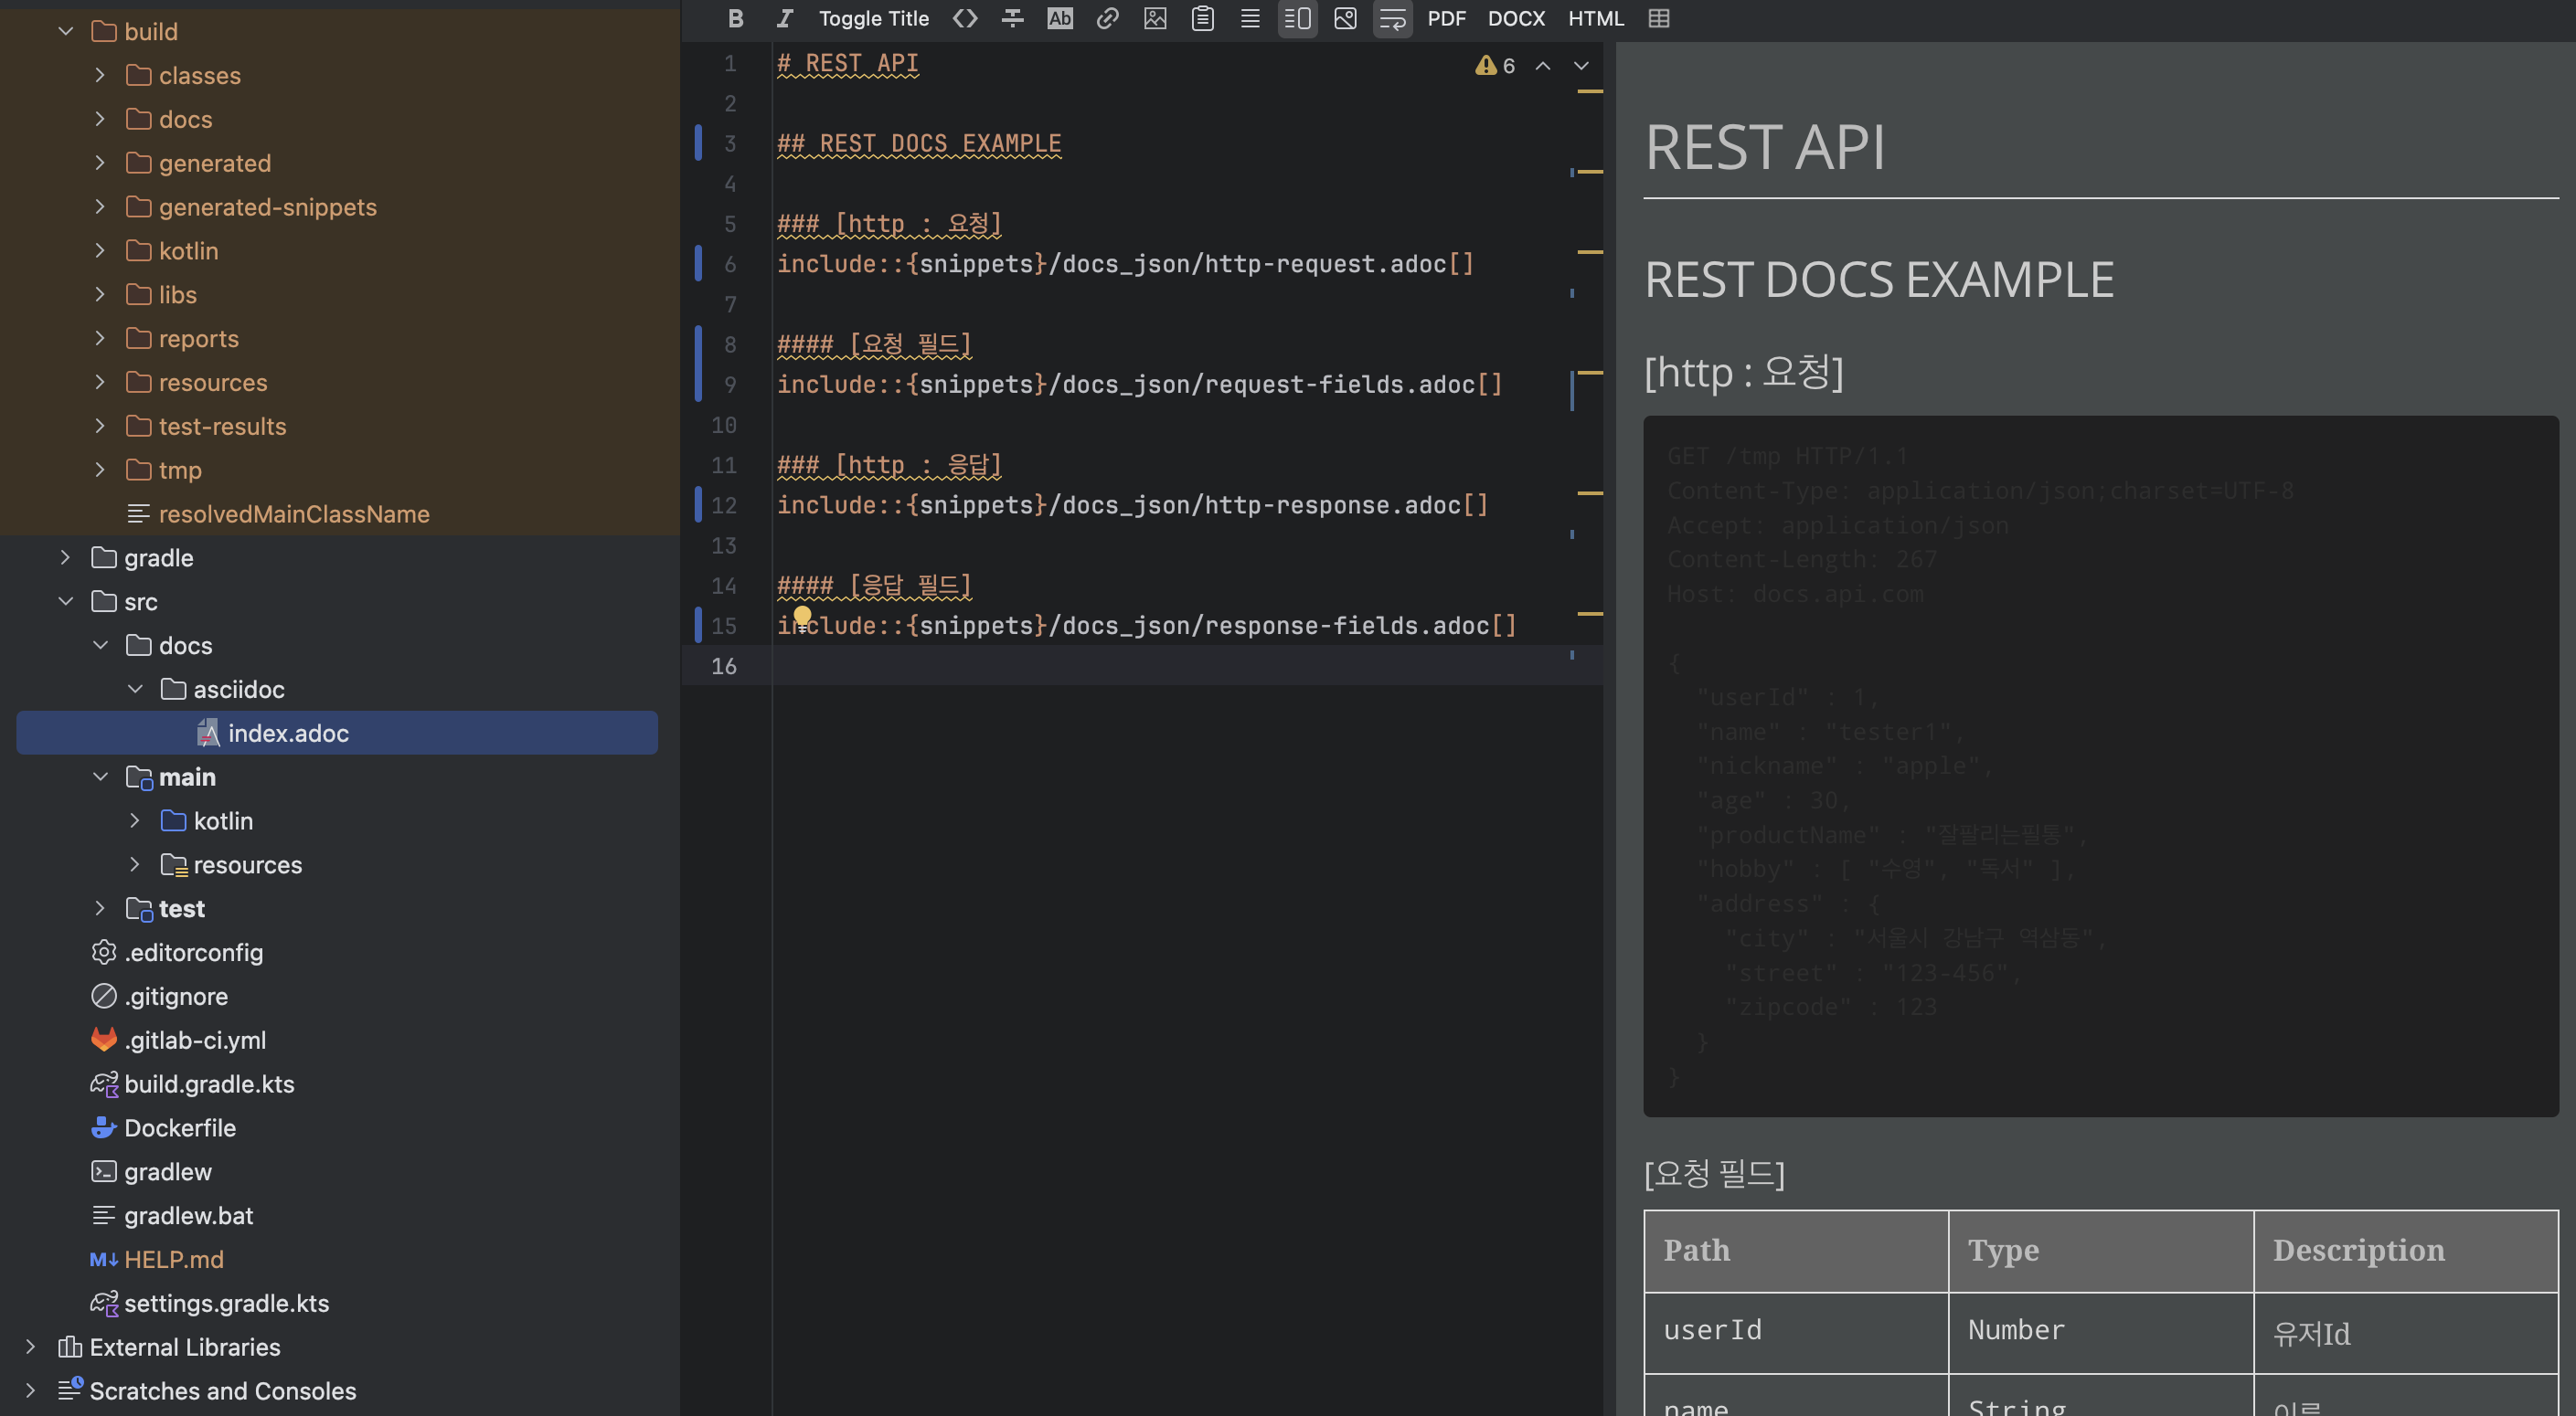This screenshot has height=1416, width=2576.
Task: Toggle bold formatting in the toolbar
Action: coord(735,18)
